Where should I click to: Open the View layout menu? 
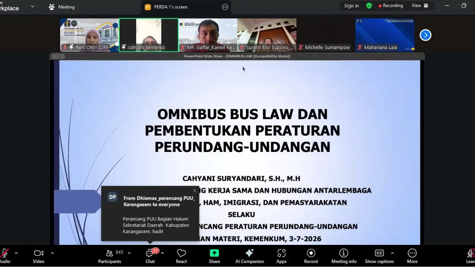click(x=420, y=6)
